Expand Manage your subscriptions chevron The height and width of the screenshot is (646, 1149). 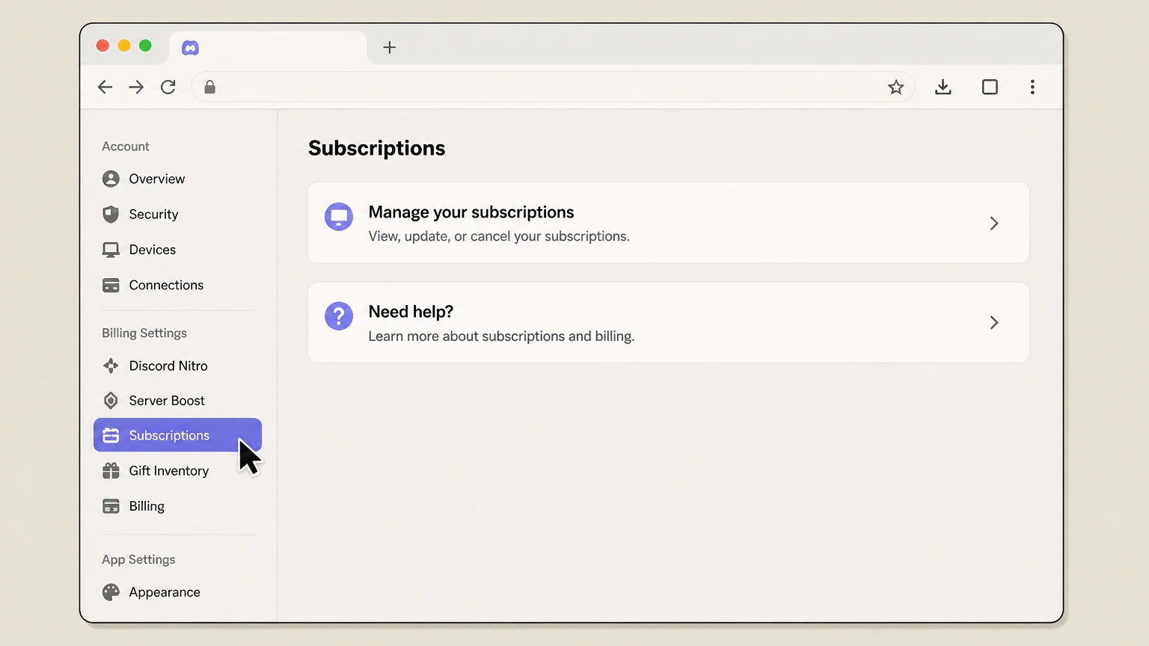tap(994, 223)
